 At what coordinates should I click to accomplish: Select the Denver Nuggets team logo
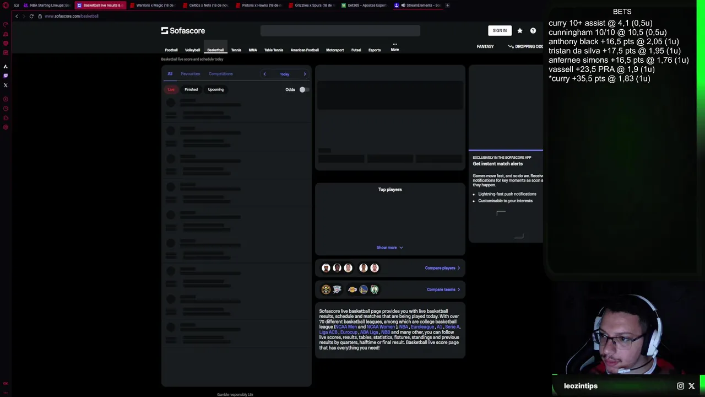(326, 289)
